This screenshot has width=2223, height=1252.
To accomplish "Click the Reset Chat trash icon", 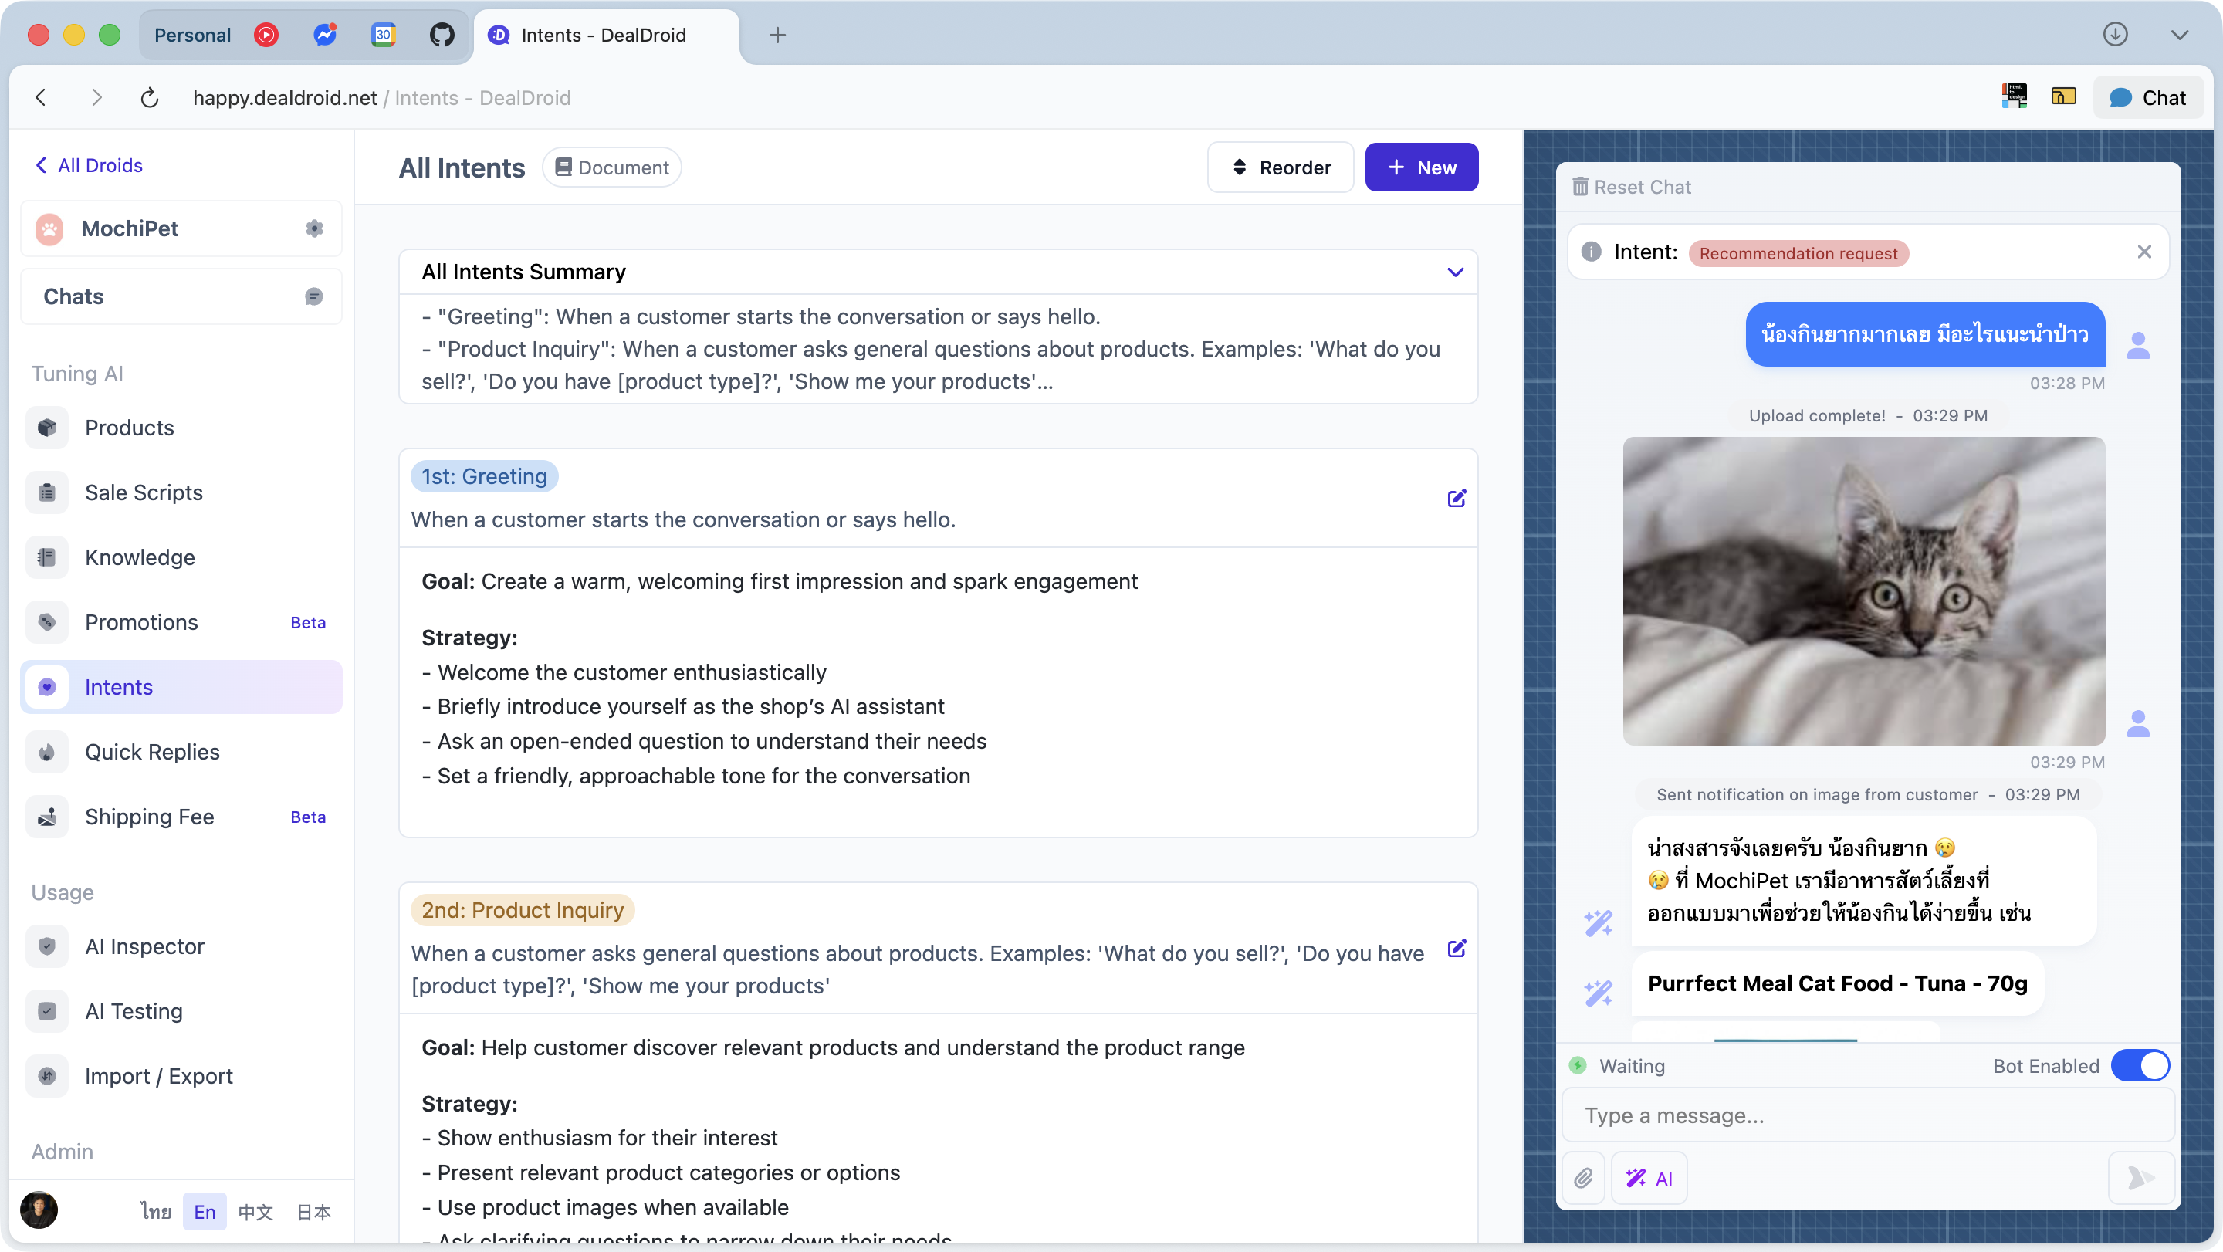I will click(x=1582, y=186).
